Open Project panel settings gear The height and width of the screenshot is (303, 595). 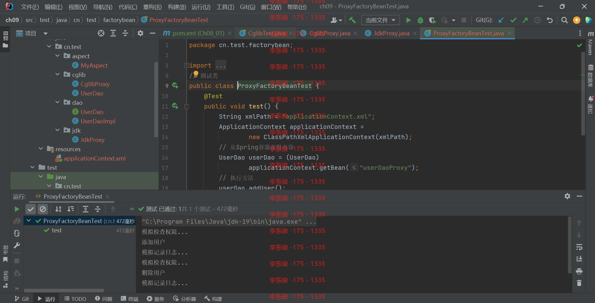pos(140,33)
